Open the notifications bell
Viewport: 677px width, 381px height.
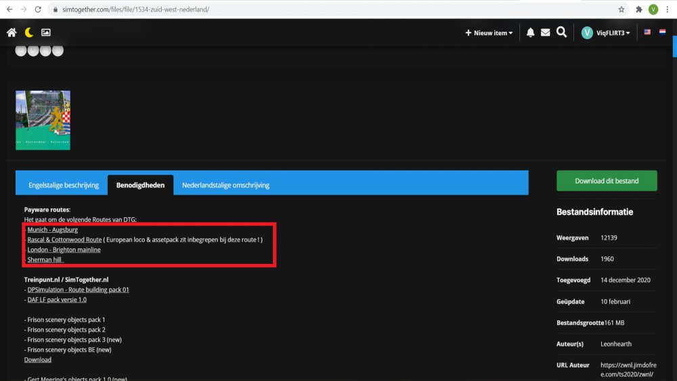point(530,32)
